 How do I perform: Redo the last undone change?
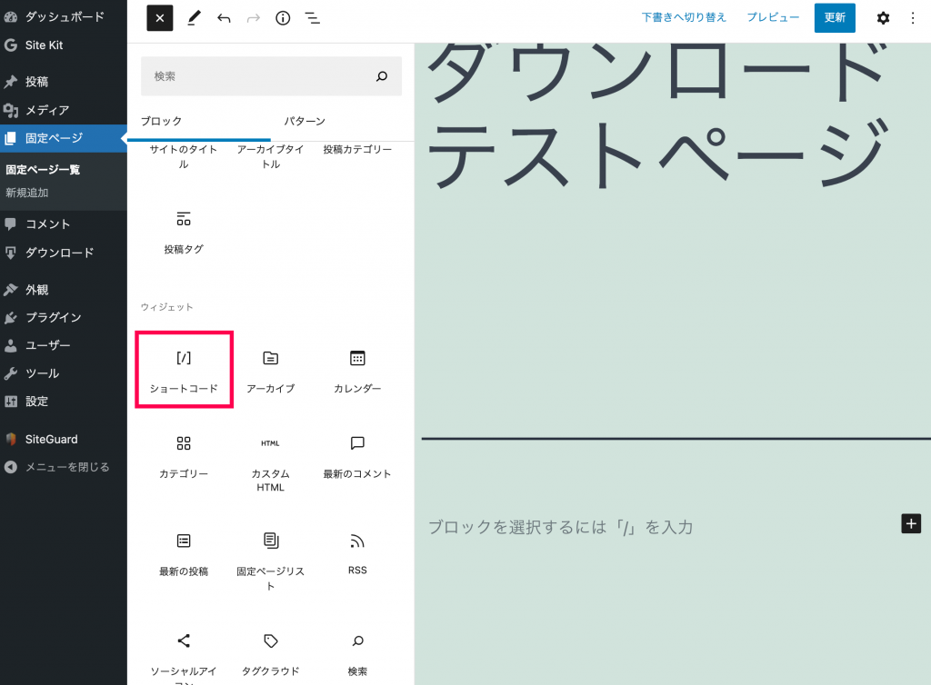[x=254, y=18]
